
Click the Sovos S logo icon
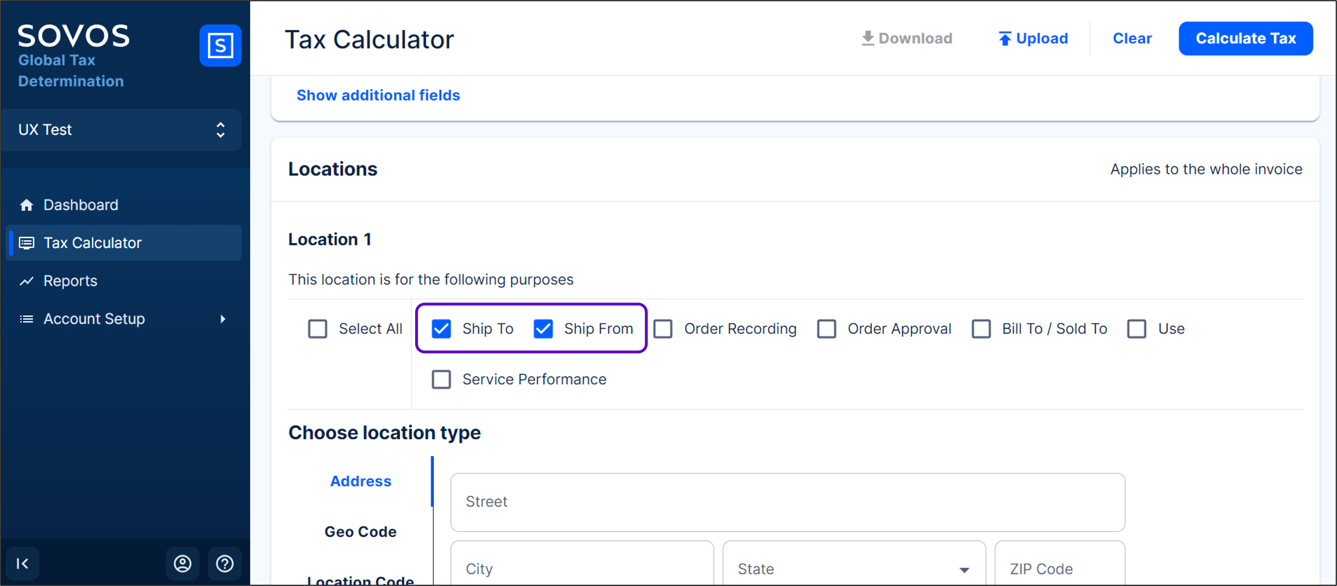[x=220, y=46]
